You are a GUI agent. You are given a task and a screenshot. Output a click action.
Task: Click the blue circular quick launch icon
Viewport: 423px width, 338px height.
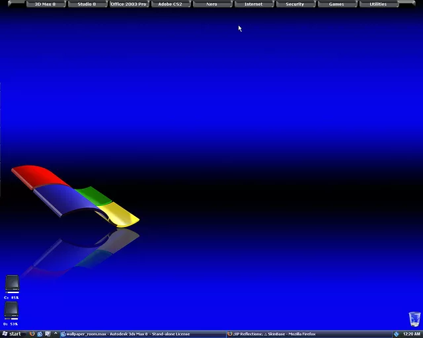40,334
